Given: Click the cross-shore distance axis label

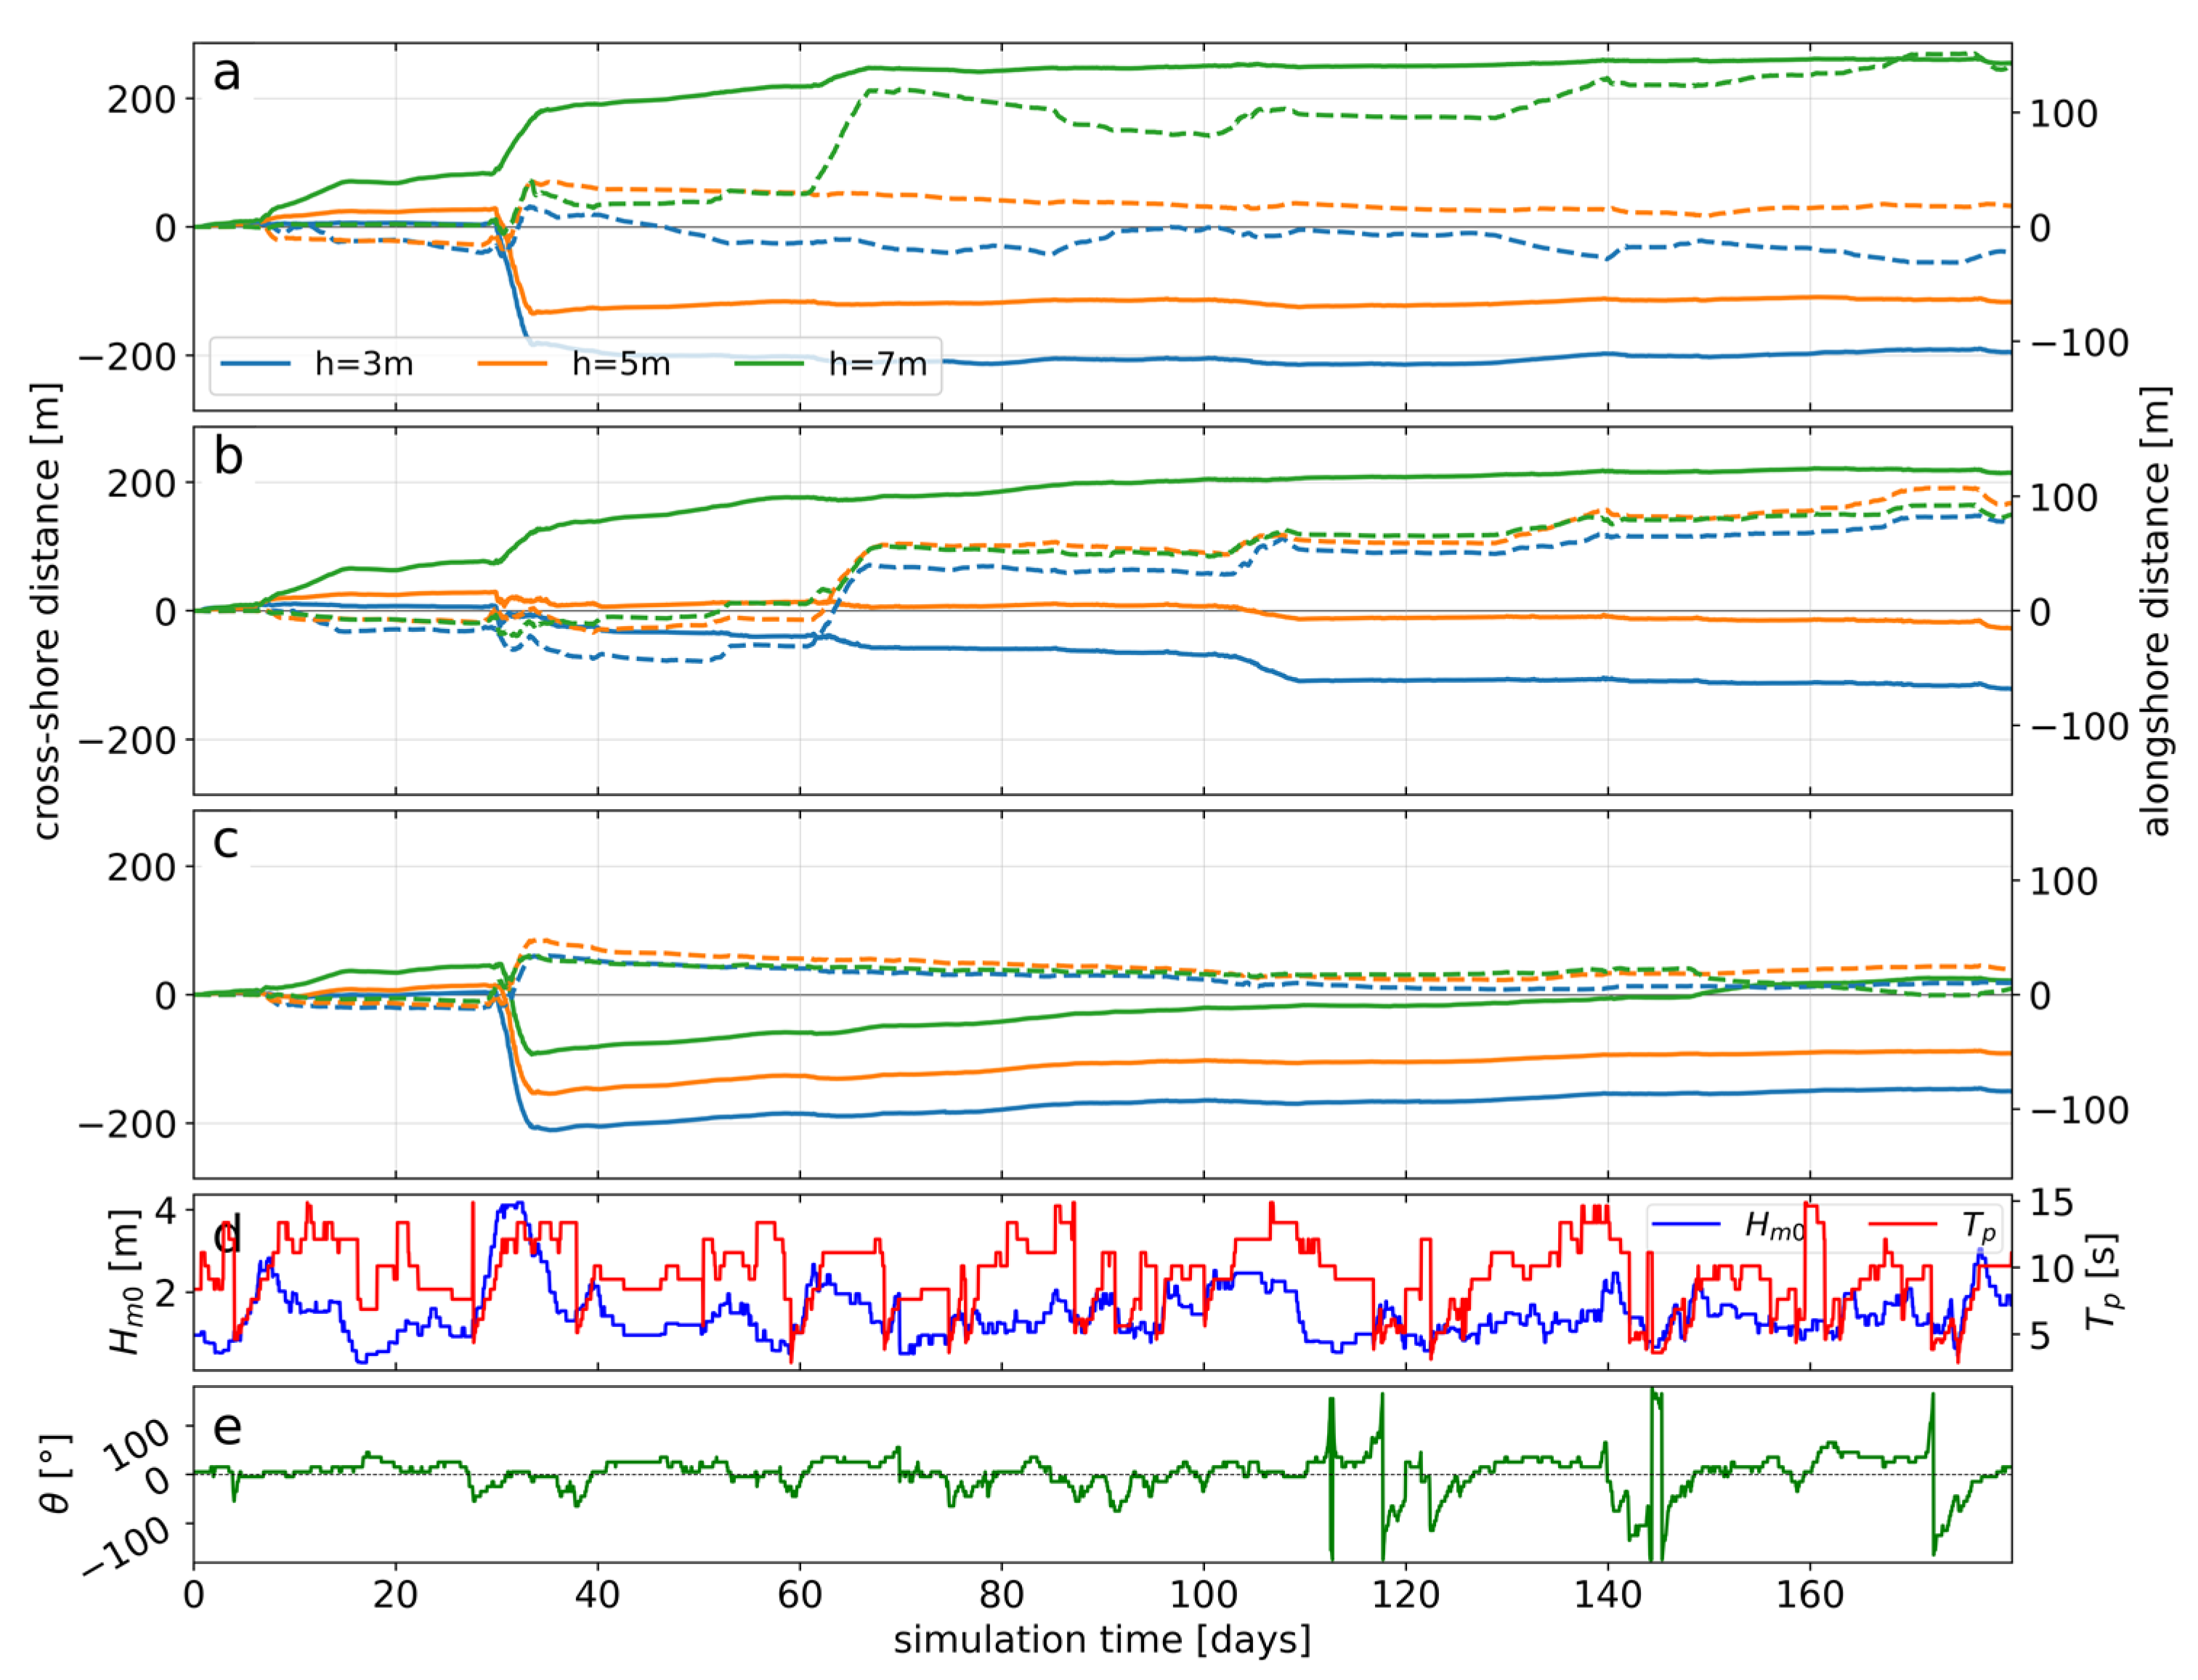Looking at the screenshot, I should 46,610.
